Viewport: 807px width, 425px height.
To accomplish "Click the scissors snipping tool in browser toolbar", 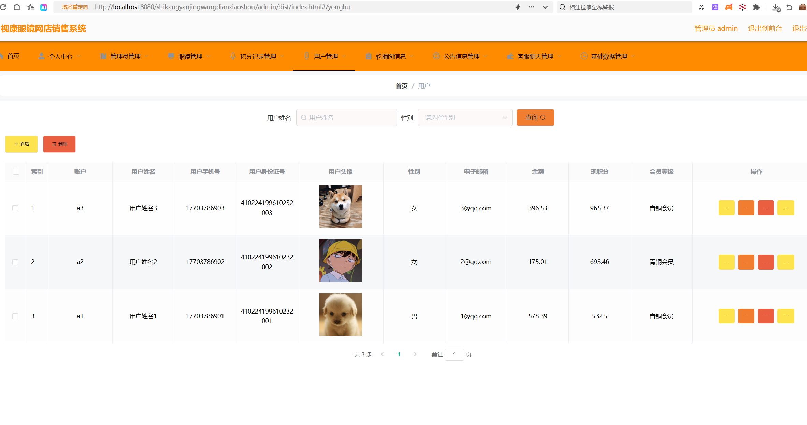I will tap(702, 7).
